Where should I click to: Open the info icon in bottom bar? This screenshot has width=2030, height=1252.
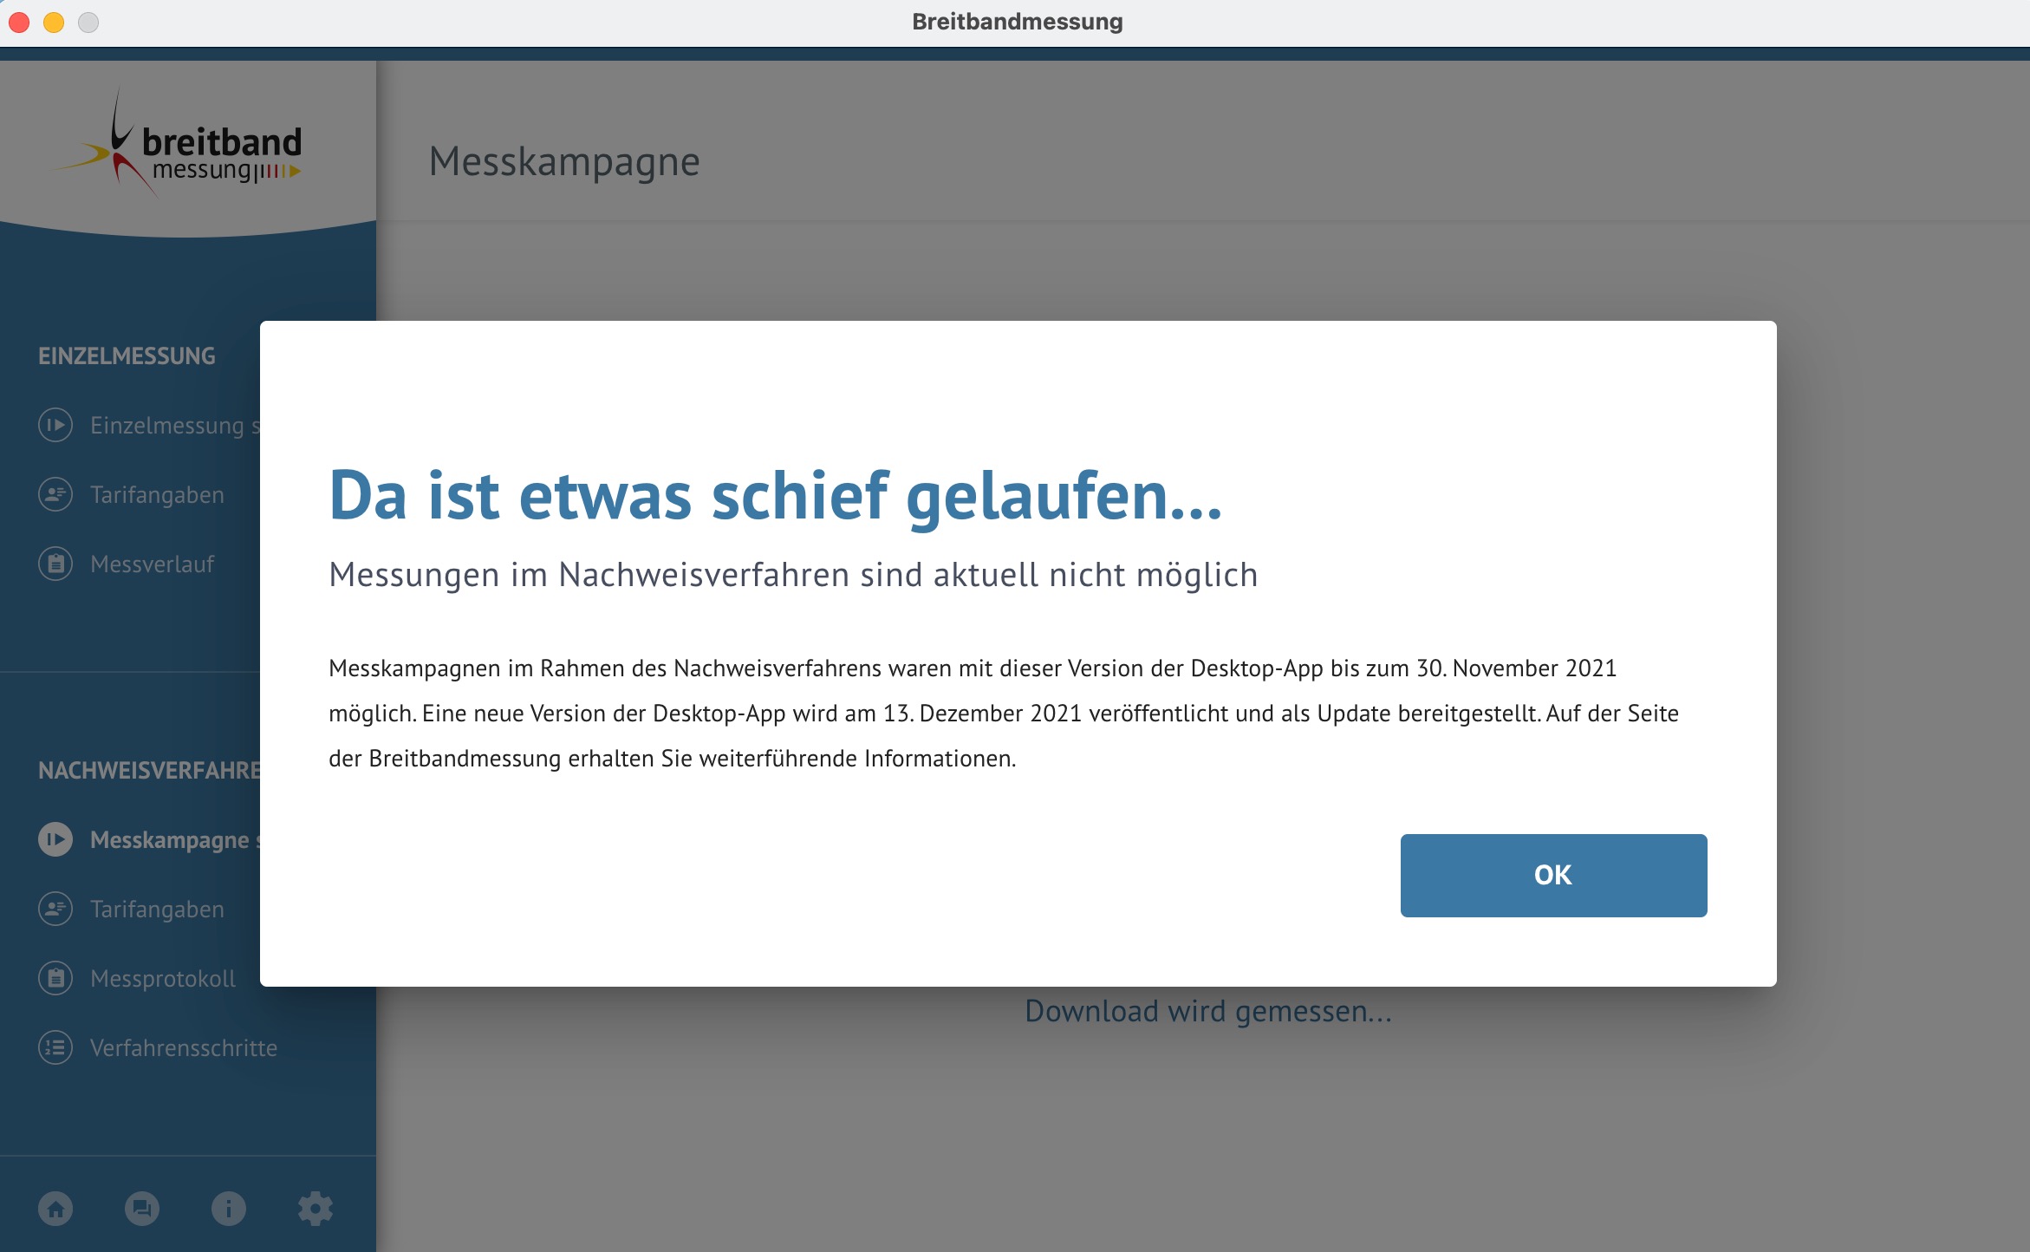point(229,1208)
